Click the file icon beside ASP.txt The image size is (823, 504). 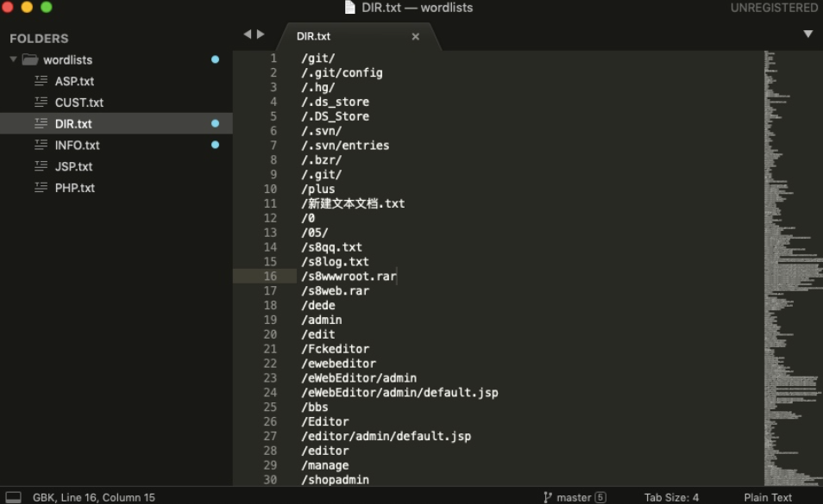coord(41,81)
